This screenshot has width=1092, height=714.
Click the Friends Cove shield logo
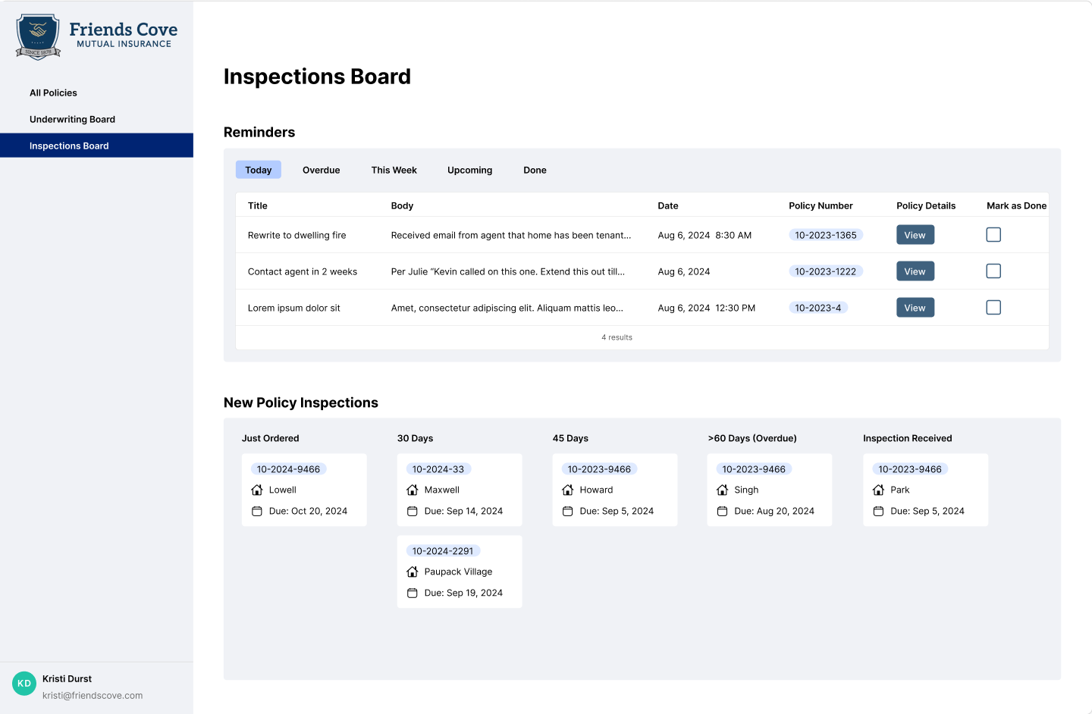tap(38, 36)
